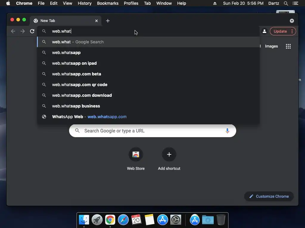This screenshot has width=305, height=228.
Task: Open Calendar from the Dock
Action: click(x=136, y=220)
